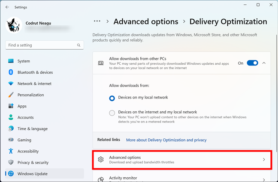Open Network & internet category

tap(45, 84)
